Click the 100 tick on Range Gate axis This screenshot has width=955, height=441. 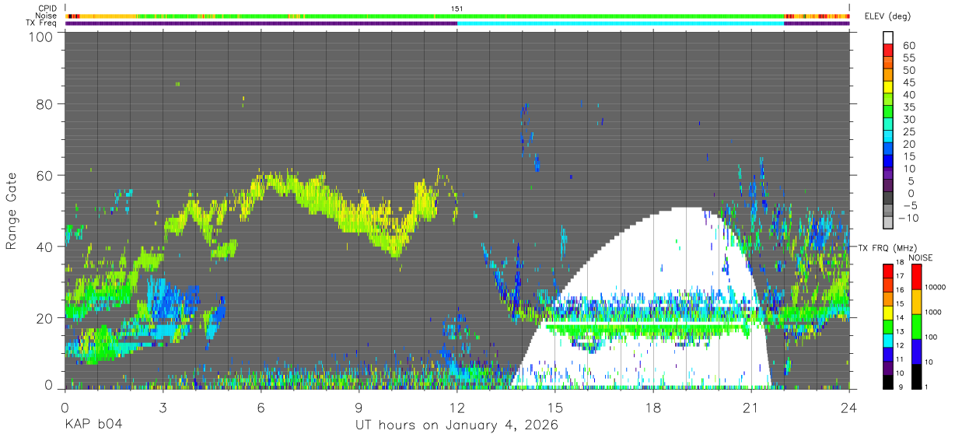coord(42,37)
